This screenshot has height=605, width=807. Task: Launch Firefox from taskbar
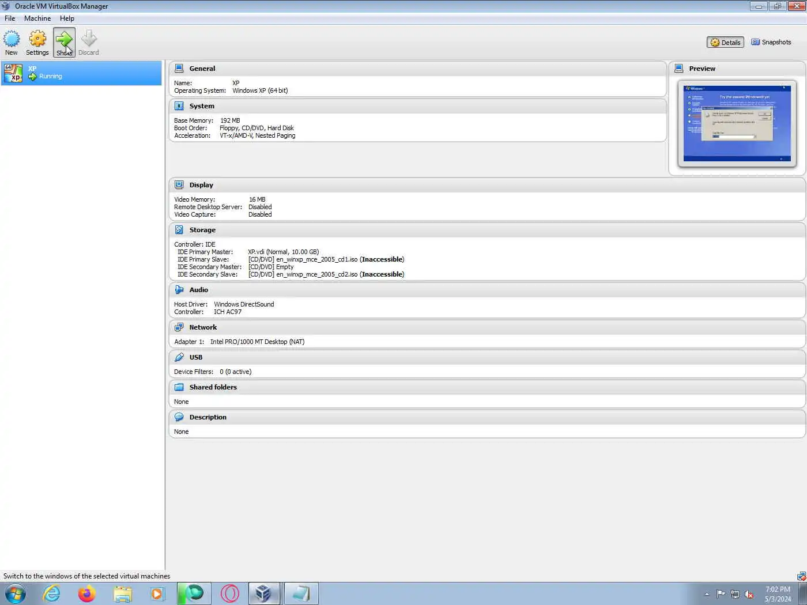point(86,593)
